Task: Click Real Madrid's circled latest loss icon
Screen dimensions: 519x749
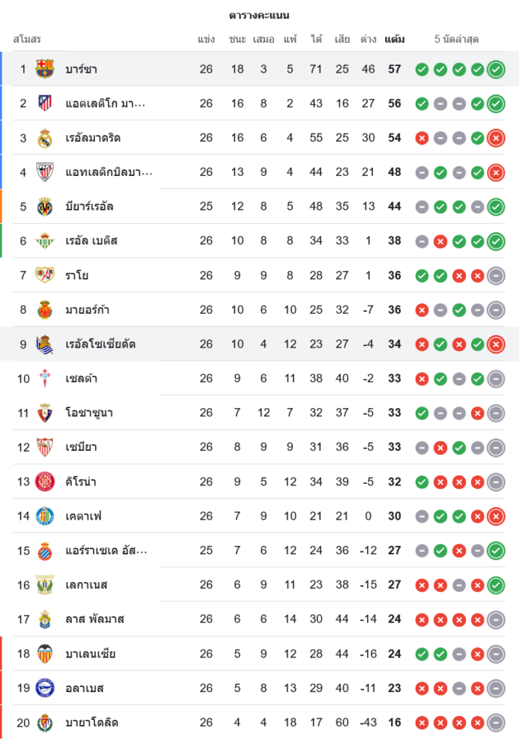Action: pos(495,138)
